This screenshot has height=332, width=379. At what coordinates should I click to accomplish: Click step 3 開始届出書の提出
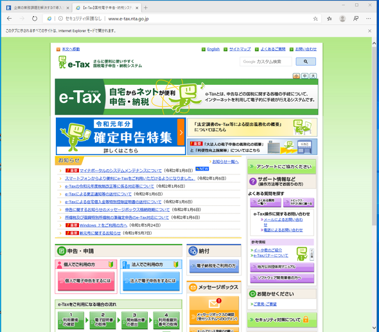(134, 320)
